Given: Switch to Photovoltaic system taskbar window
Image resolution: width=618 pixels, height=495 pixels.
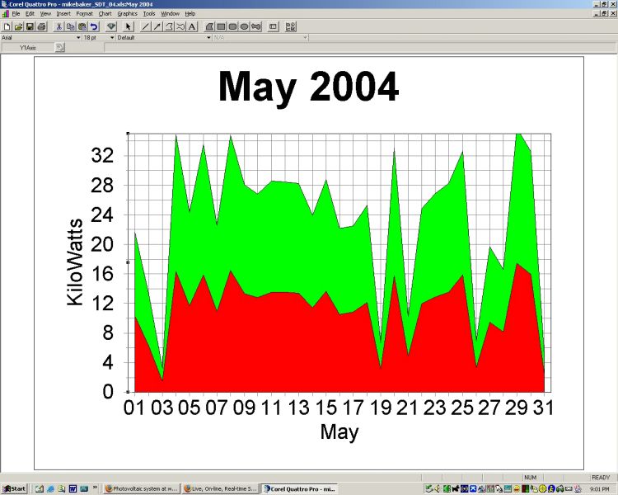Looking at the screenshot, I should pyautogui.click(x=142, y=489).
